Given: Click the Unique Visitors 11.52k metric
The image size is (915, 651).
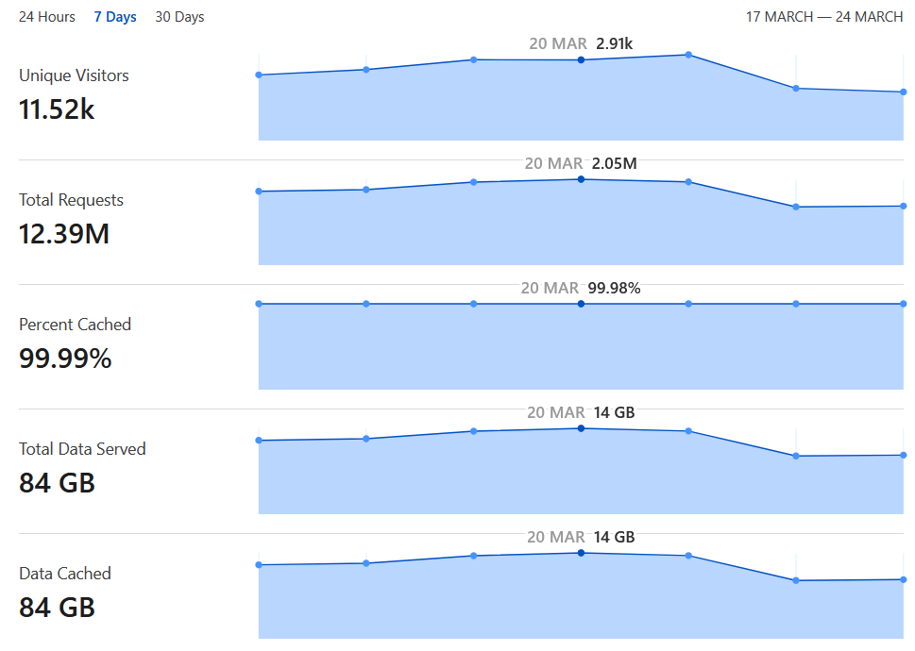Looking at the screenshot, I should tap(57, 109).
